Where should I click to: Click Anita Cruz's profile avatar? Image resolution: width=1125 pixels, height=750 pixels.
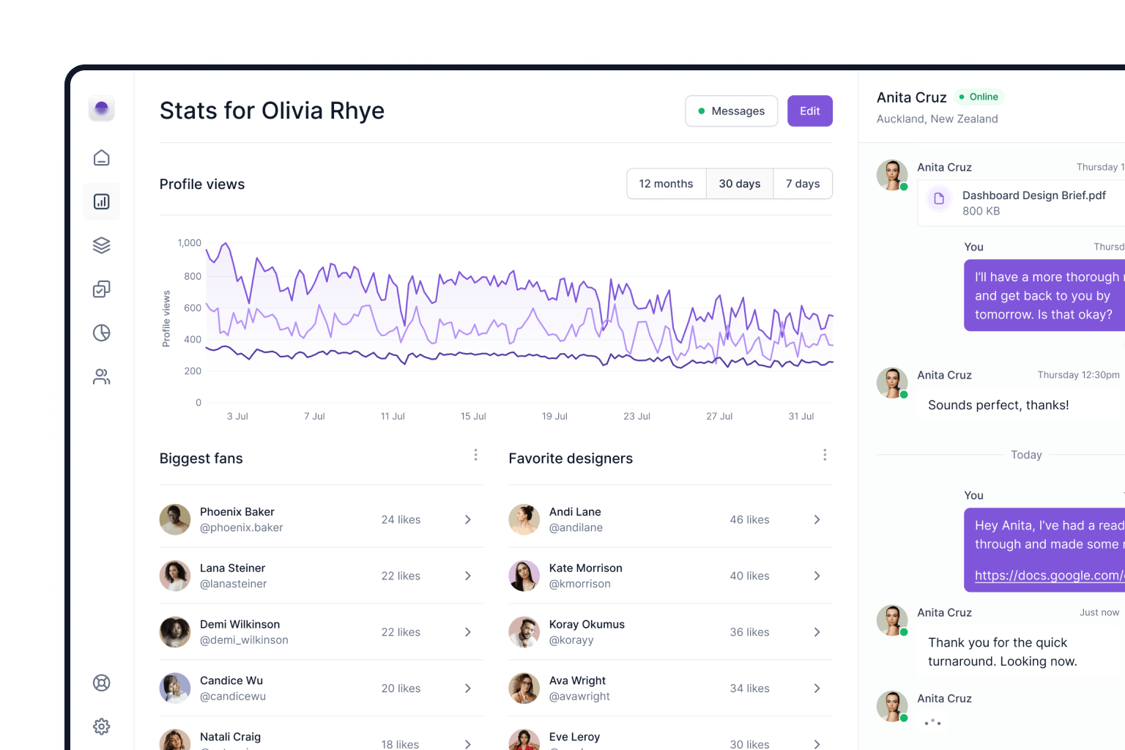click(x=892, y=175)
